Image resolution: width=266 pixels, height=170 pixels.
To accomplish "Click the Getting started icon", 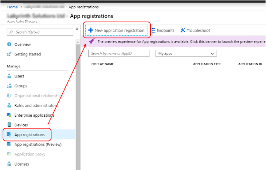I will (9, 54).
